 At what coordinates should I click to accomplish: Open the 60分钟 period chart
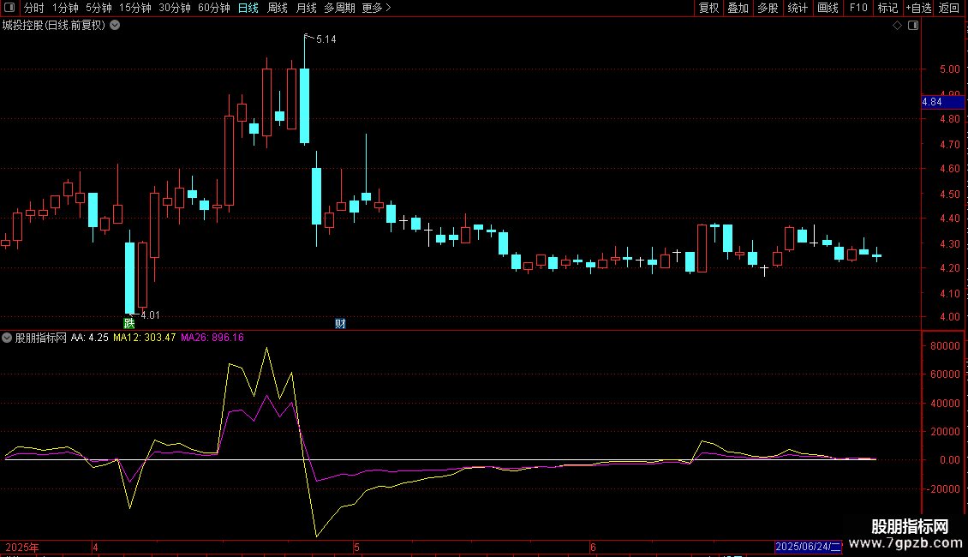pos(214,8)
